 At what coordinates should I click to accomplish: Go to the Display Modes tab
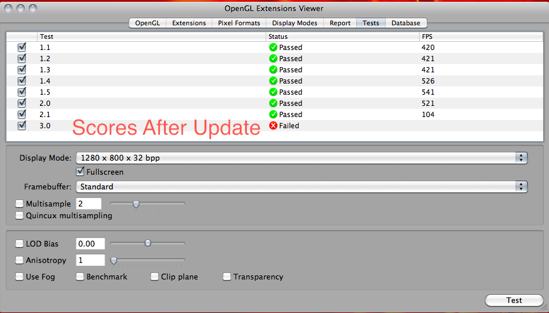pyautogui.click(x=294, y=23)
